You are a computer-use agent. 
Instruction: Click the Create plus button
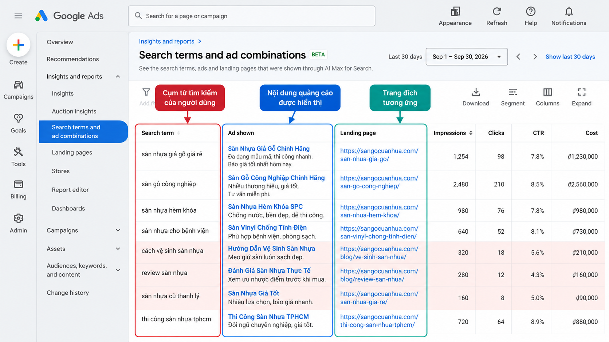click(18, 45)
